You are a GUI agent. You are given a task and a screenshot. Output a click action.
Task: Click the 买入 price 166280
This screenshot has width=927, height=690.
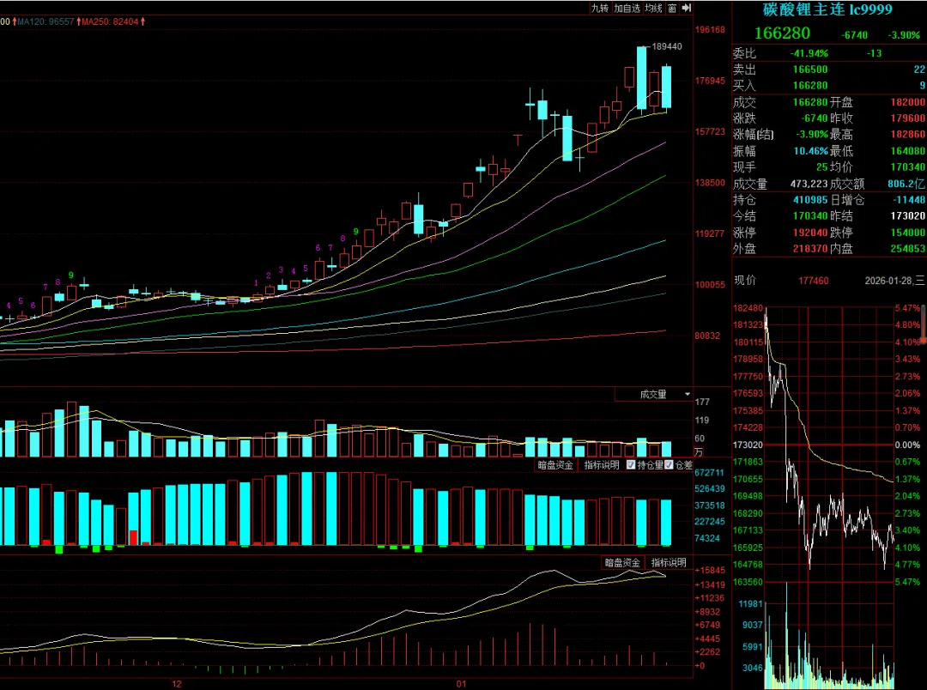pos(810,85)
